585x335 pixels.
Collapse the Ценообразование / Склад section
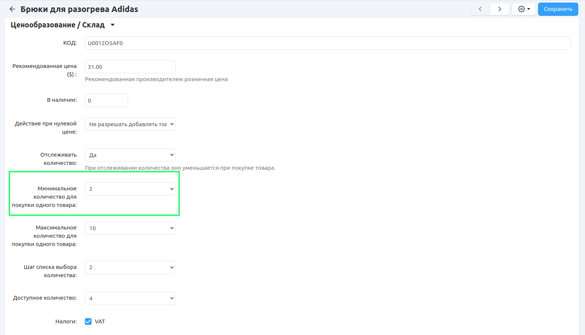[x=112, y=25]
